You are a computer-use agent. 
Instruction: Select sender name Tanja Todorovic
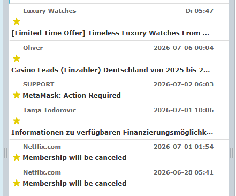point(50,110)
